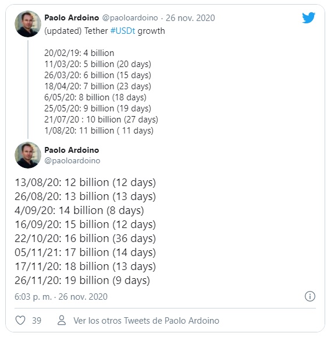Click the '22/10/20: 16 billion (36 days)' line
This screenshot has width=331, height=340.
[86, 239]
